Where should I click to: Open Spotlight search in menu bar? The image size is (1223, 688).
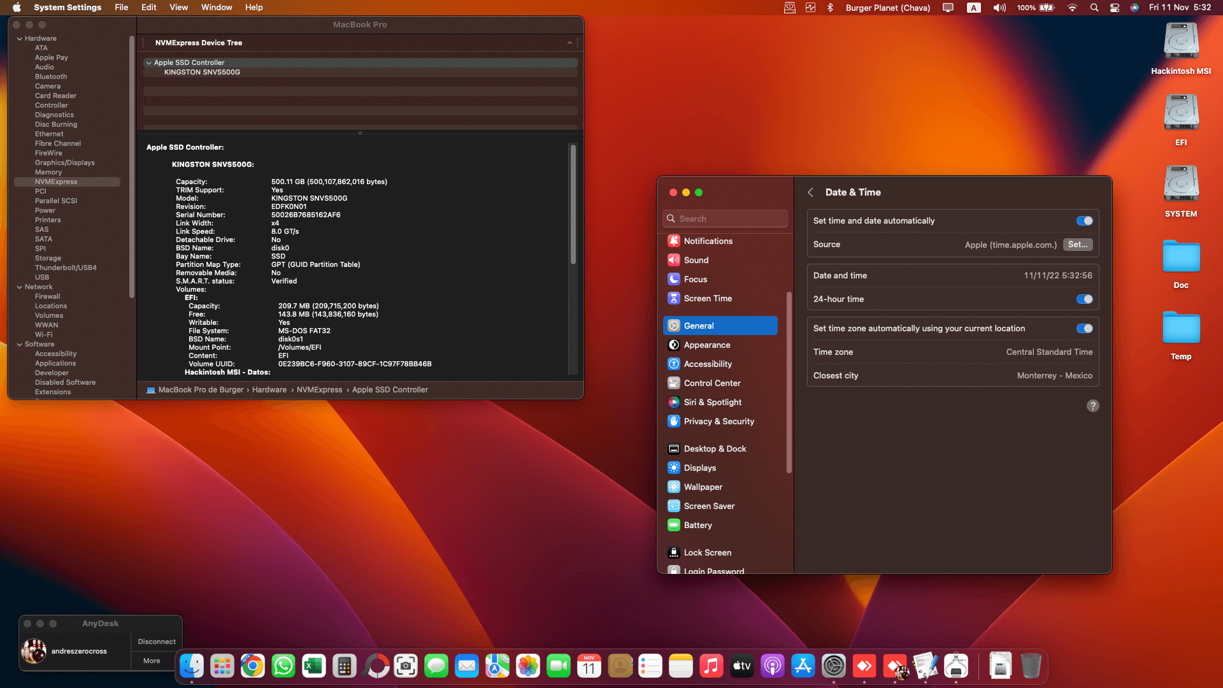coord(1094,8)
